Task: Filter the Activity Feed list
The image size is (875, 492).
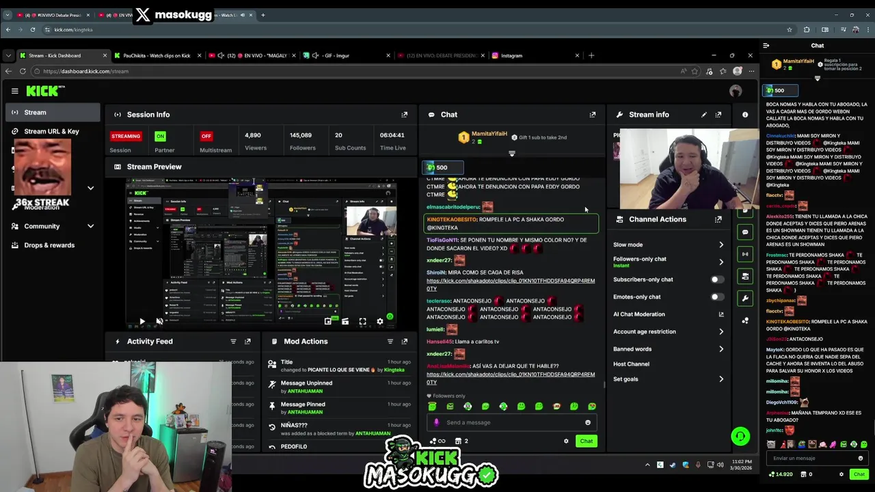Action: click(x=233, y=342)
